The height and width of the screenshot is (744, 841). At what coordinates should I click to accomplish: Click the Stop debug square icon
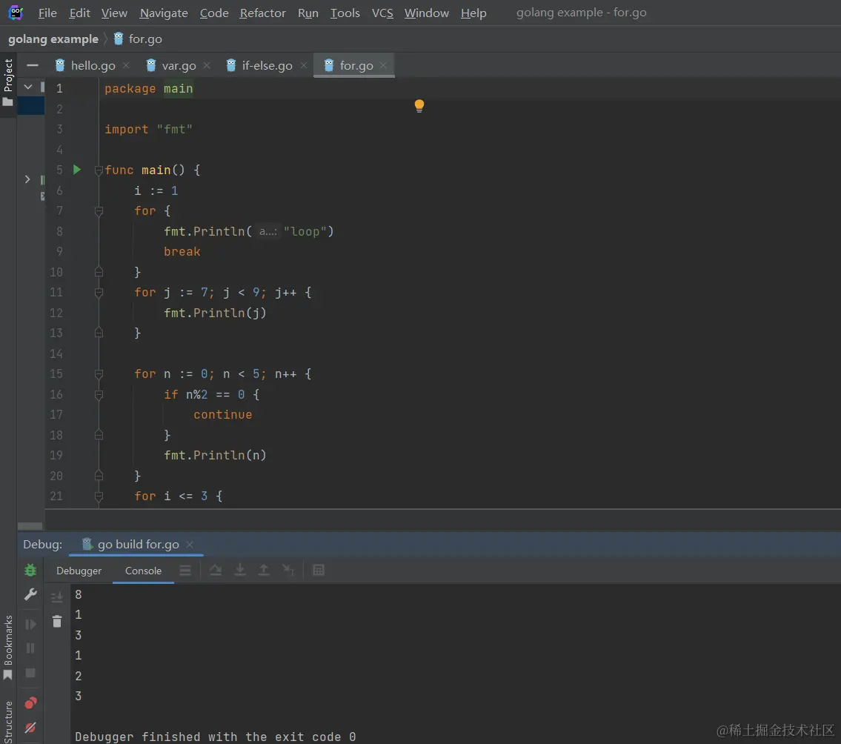[30, 673]
